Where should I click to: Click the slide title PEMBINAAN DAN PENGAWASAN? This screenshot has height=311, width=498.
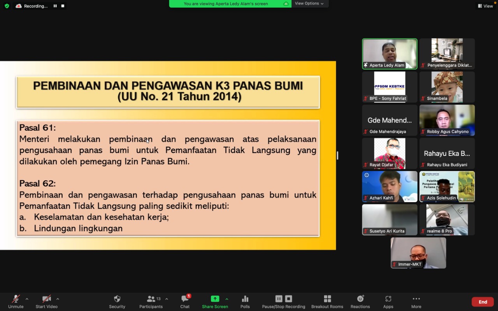pyautogui.click(x=168, y=91)
